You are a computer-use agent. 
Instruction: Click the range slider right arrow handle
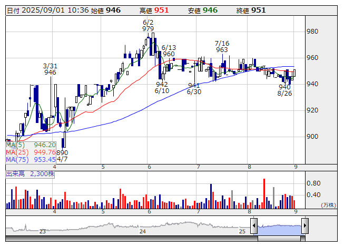coord(305,225)
